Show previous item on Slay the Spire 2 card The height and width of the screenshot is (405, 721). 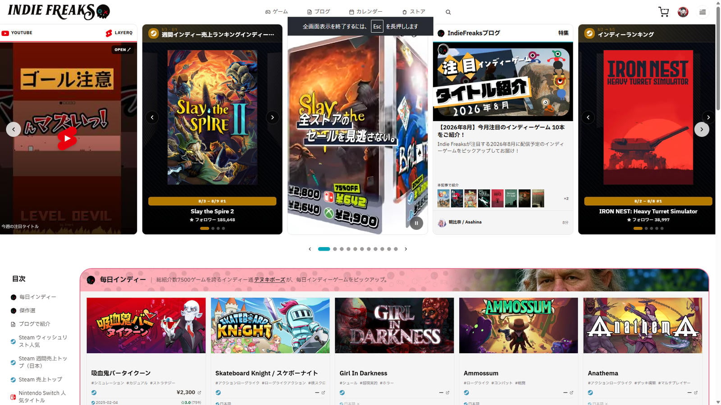152,117
